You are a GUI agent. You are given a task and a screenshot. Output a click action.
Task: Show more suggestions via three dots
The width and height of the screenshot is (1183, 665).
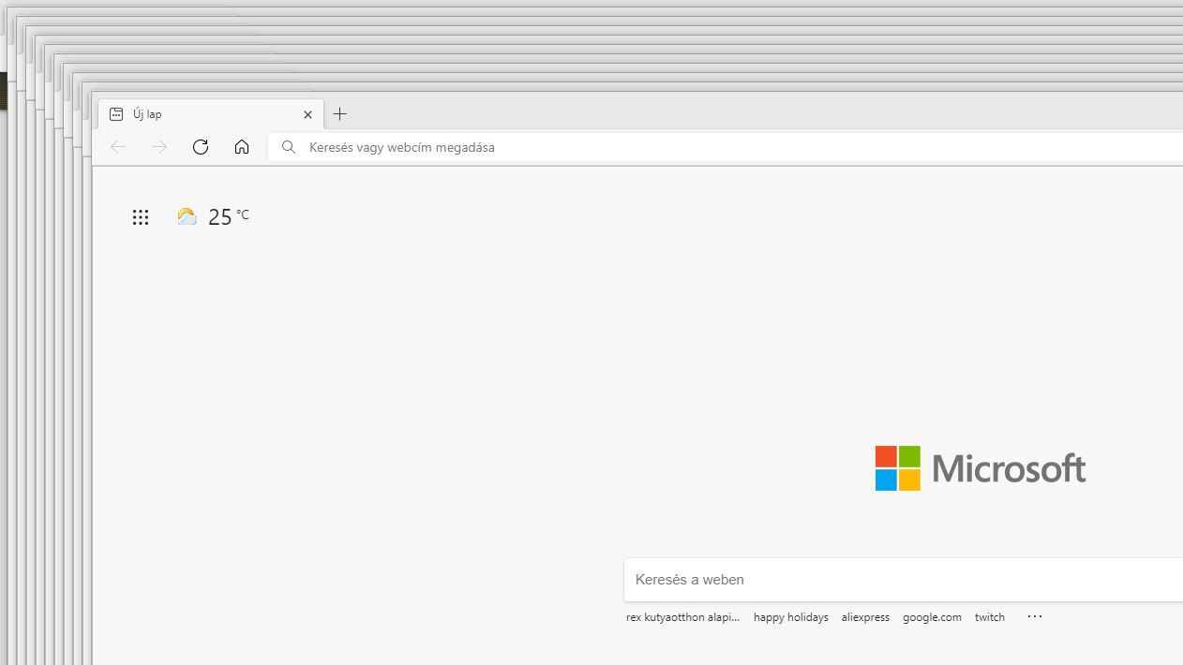pos(1035,616)
